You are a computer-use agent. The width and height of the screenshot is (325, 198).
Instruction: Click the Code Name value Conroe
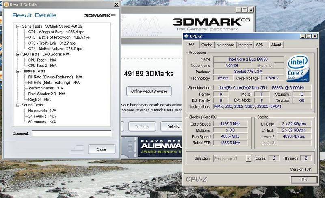coord(232,65)
